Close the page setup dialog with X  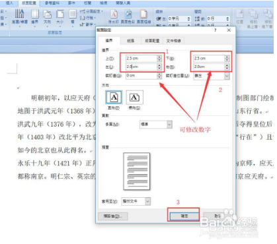click(x=229, y=30)
